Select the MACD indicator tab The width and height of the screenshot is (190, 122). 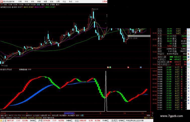click(x=11, y=115)
